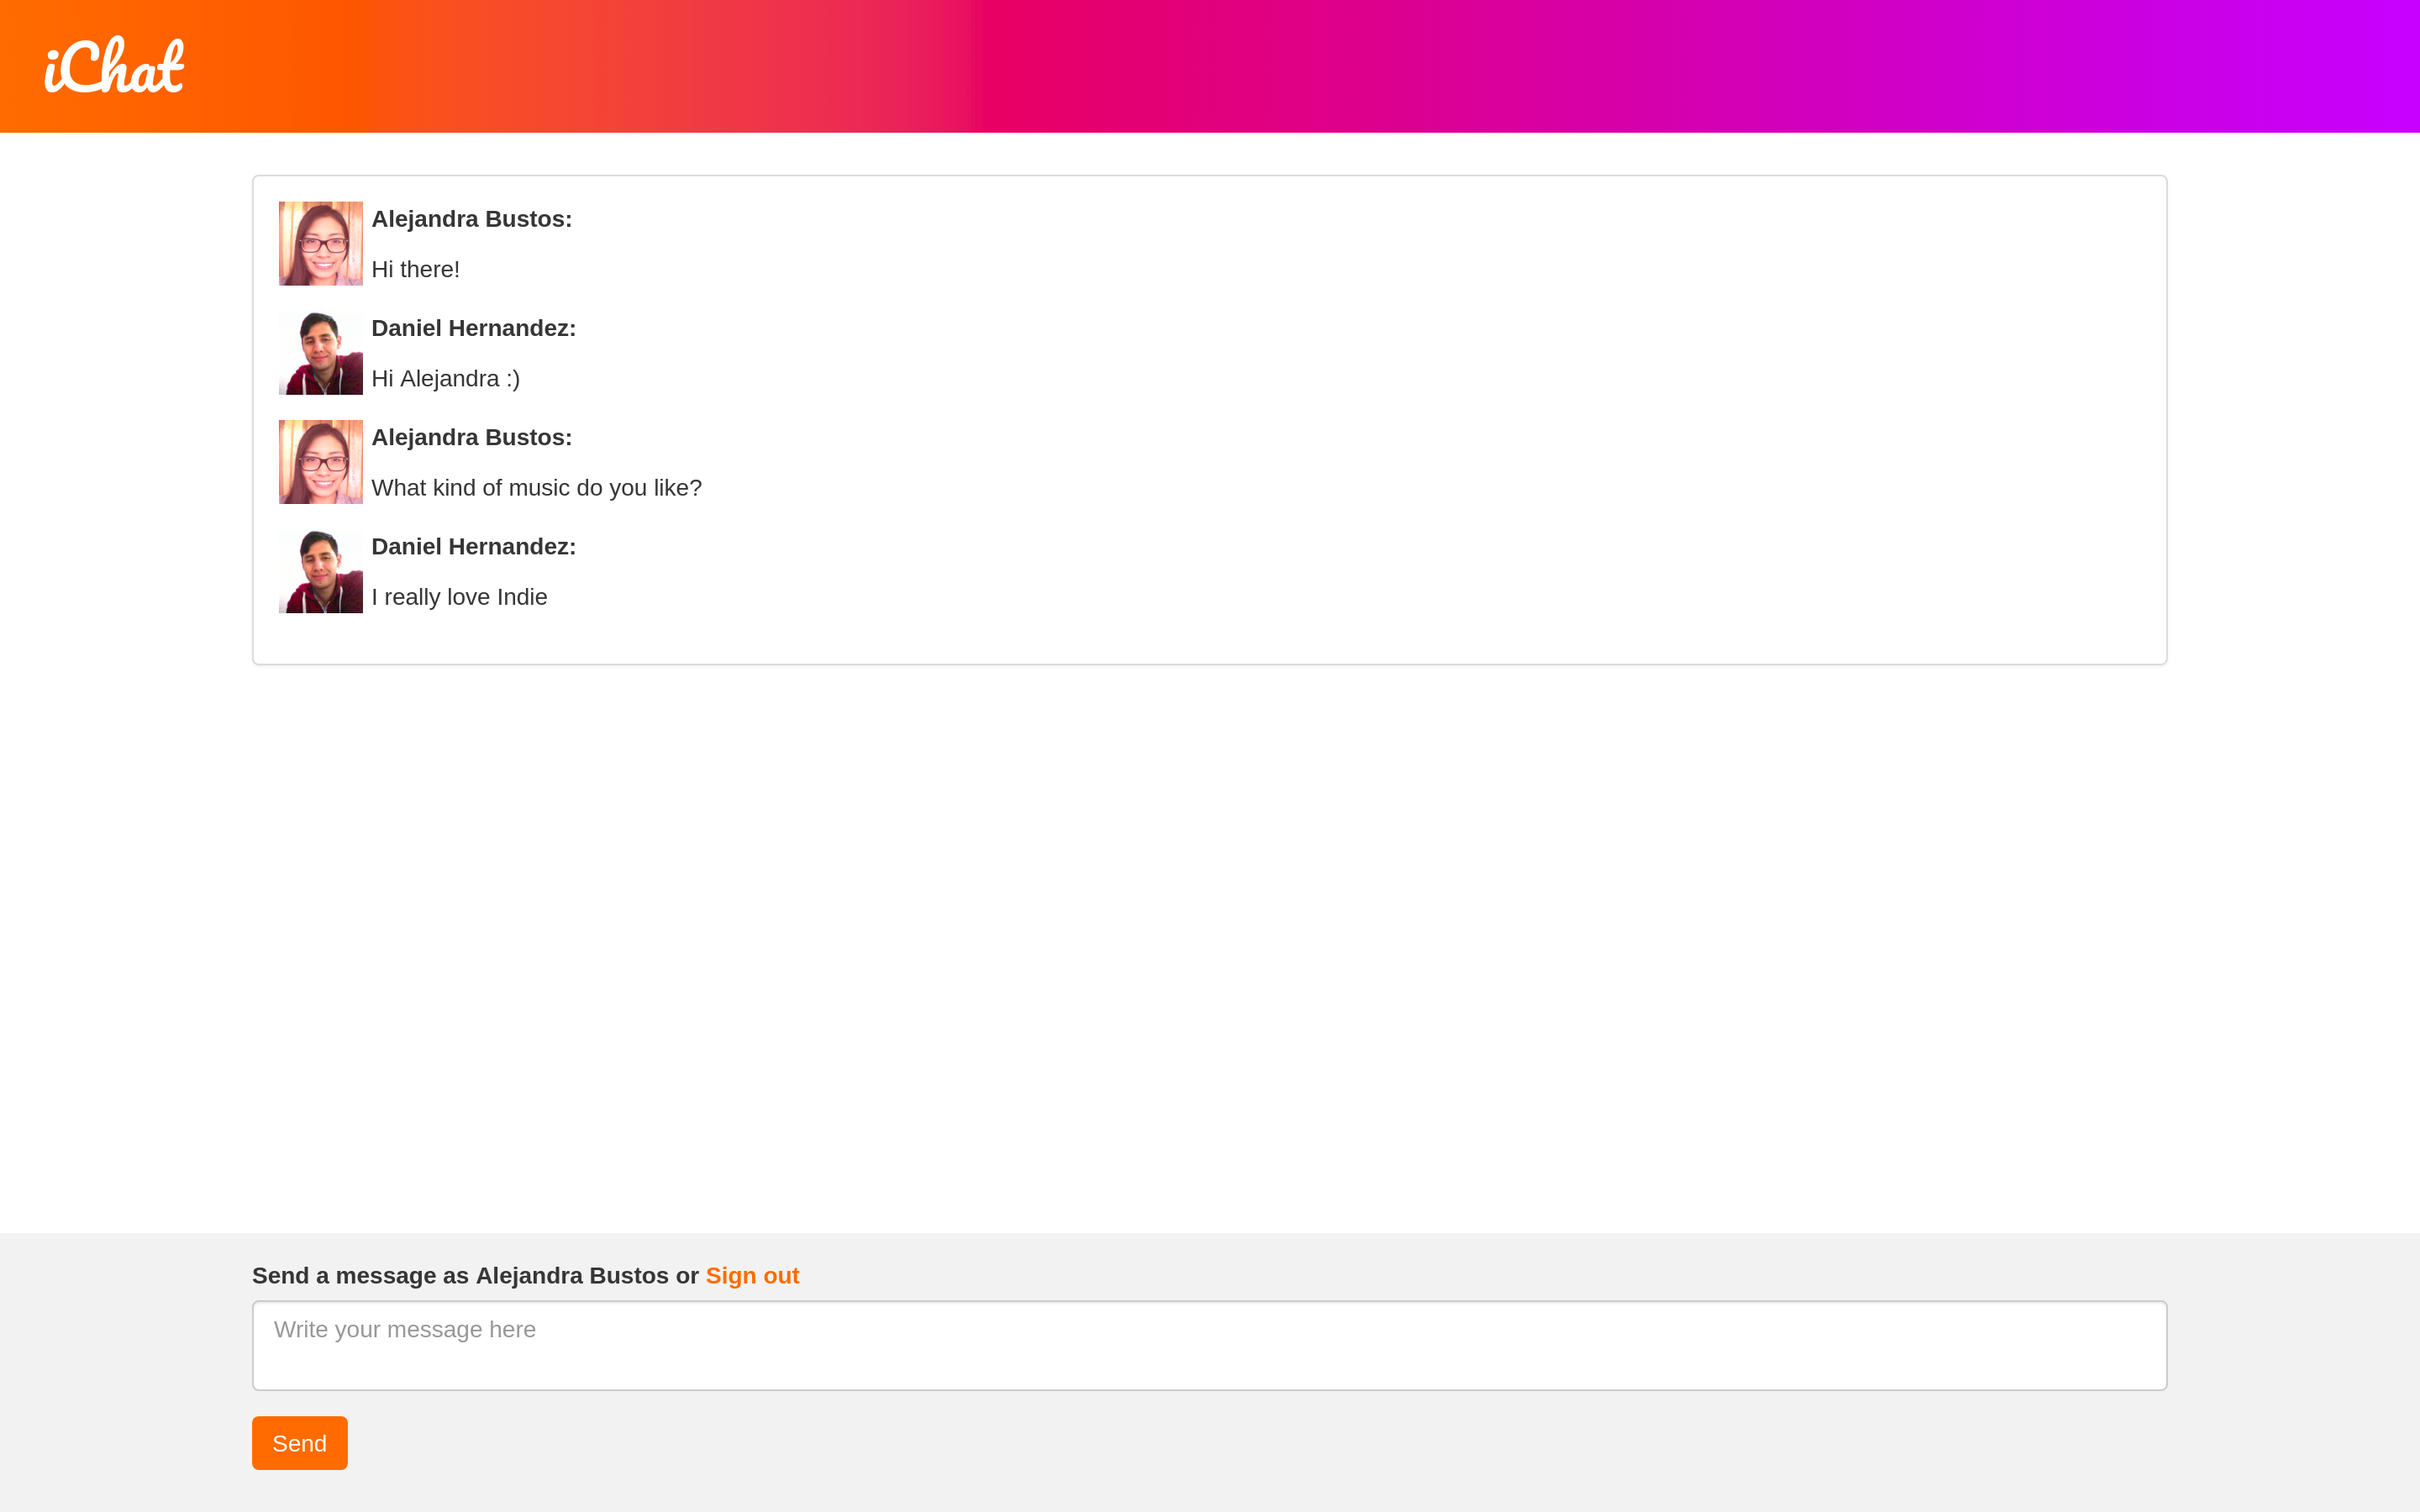Click the second 'Daniel Hernandez:' name label

(x=473, y=546)
